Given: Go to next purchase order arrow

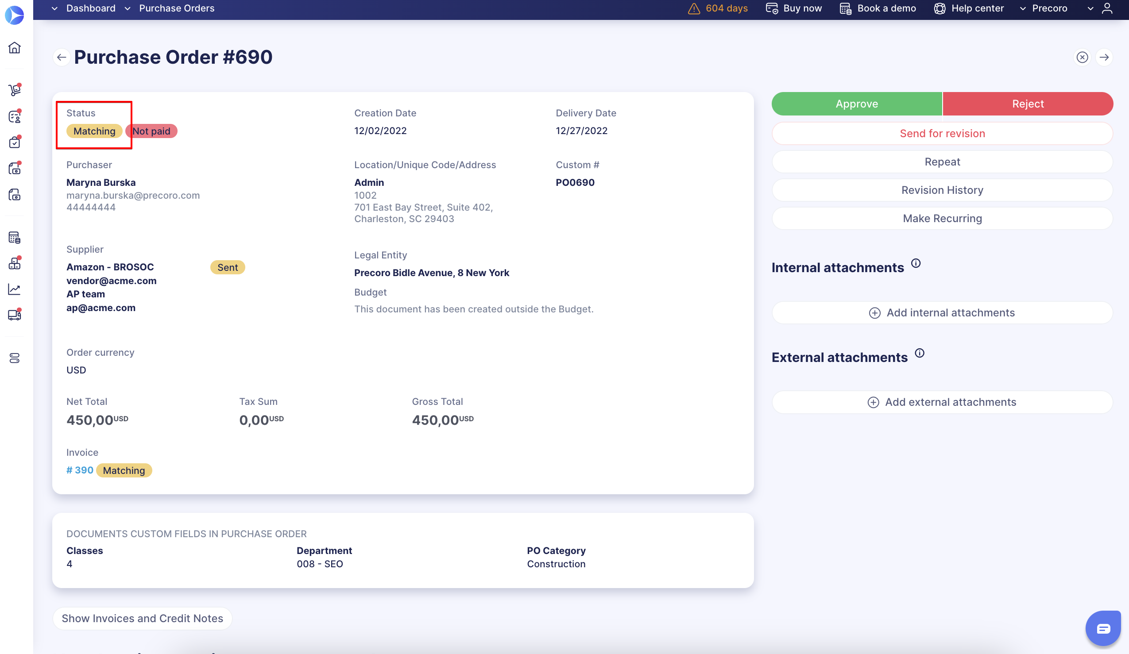Looking at the screenshot, I should 1104,57.
